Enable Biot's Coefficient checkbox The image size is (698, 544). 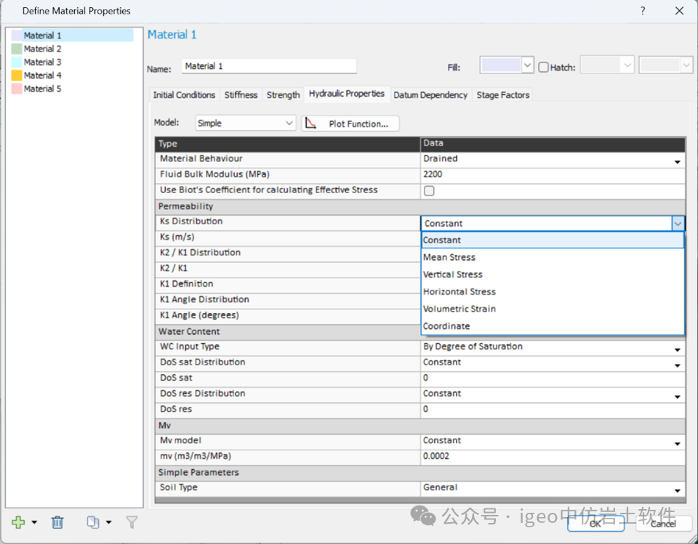click(x=429, y=191)
